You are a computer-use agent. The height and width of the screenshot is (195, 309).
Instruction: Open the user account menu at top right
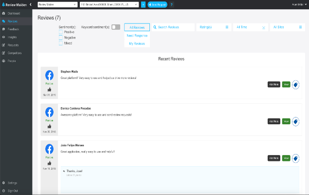(299, 4)
